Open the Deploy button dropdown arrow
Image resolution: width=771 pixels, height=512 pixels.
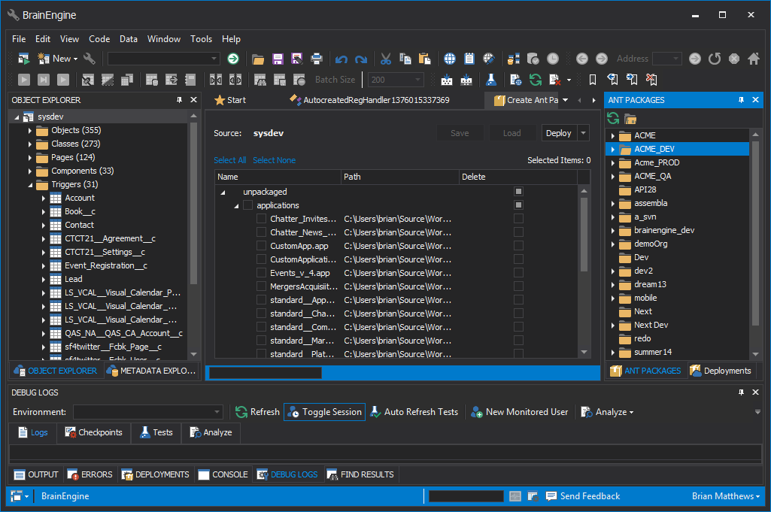tap(582, 133)
